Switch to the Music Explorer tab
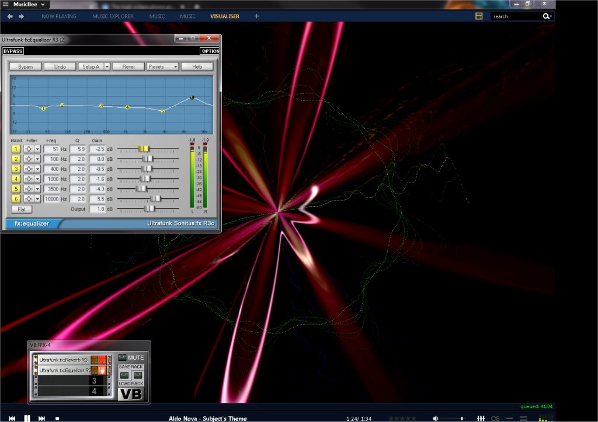598x422 pixels. coord(113,16)
